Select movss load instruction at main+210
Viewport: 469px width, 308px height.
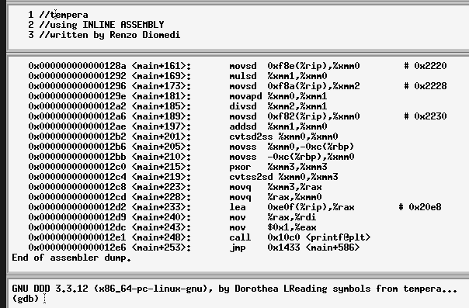coord(192,157)
